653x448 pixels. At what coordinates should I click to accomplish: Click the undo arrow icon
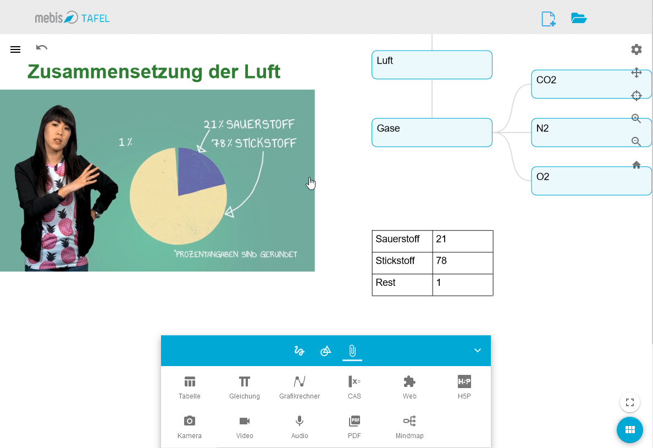[x=42, y=48]
